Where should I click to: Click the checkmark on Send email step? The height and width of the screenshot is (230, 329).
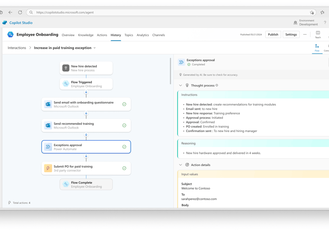click(x=124, y=104)
